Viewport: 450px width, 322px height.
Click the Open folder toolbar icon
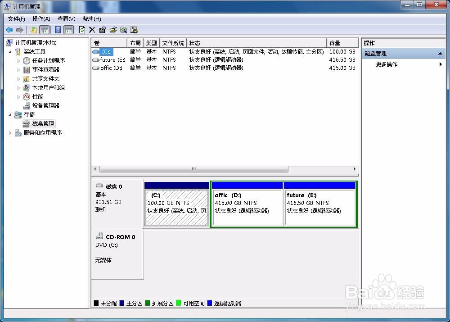pyautogui.click(x=113, y=30)
